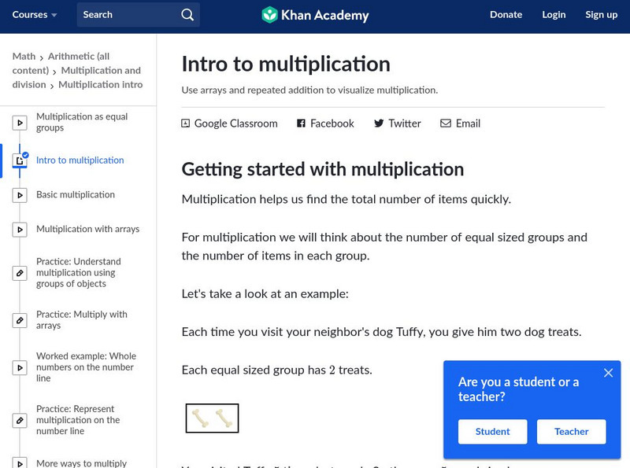630x468 pixels.
Task: Open Multiplication as equal groups lesson
Action: click(81, 122)
